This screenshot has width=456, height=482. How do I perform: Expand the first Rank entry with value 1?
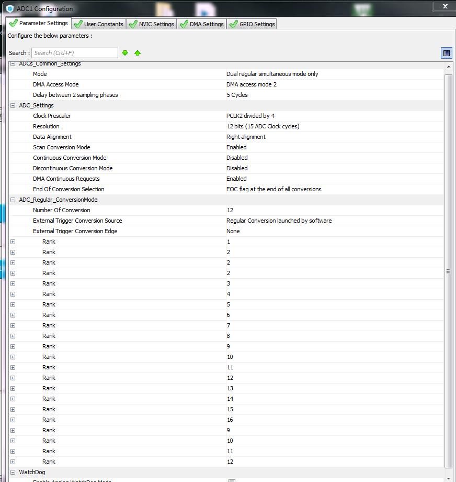point(13,242)
